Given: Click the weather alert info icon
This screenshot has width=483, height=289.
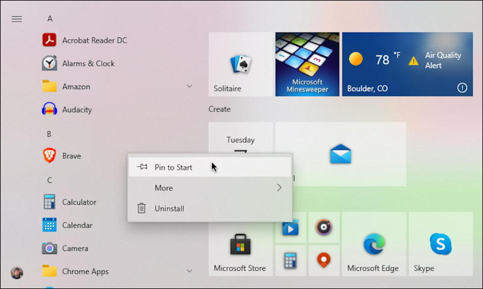Looking at the screenshot, I should (462, 88).
